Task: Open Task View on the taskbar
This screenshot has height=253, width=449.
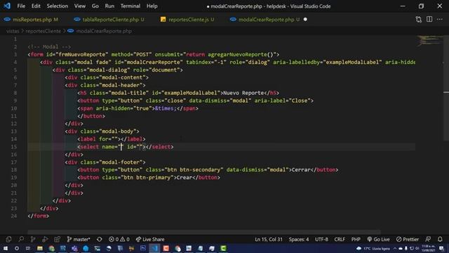Action: (x=28, y=248)
